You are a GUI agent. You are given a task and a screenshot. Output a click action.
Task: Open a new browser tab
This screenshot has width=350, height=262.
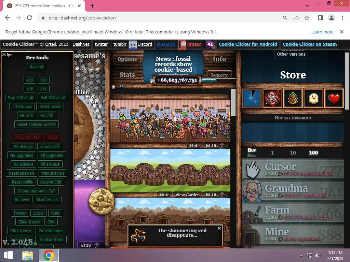coord(92,6)
